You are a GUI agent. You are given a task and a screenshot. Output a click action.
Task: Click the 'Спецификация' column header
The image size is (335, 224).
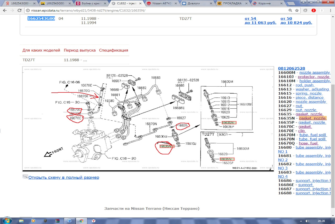point(114,50)
